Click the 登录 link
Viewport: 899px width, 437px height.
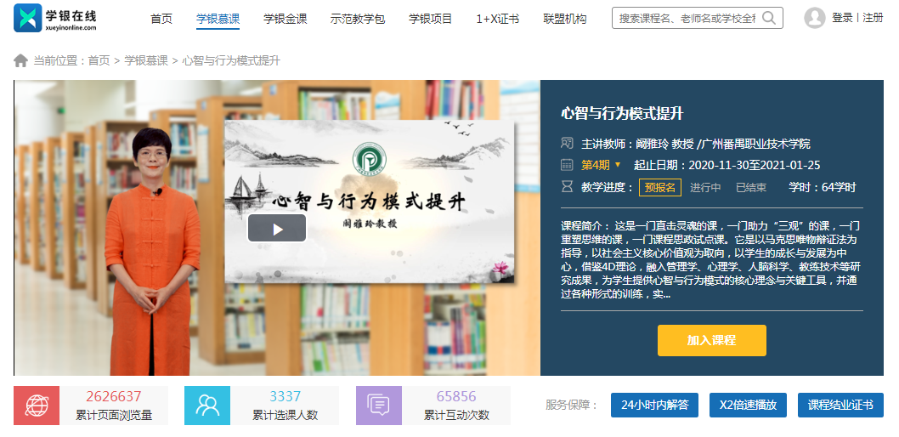tap(842, 18)
